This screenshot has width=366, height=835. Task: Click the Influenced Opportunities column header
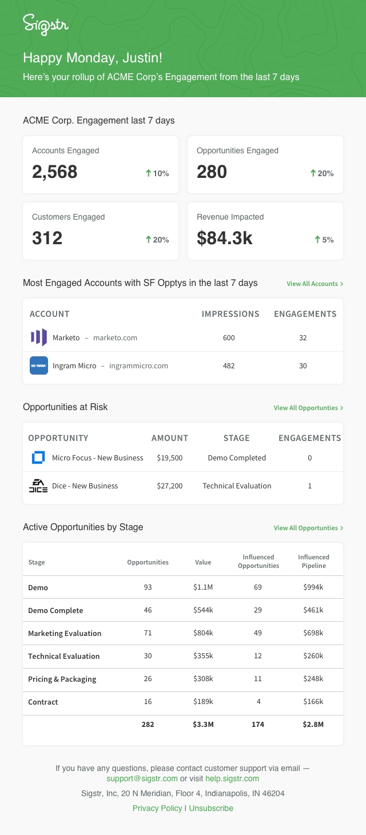pyautogui.click(x=258, y=561)
